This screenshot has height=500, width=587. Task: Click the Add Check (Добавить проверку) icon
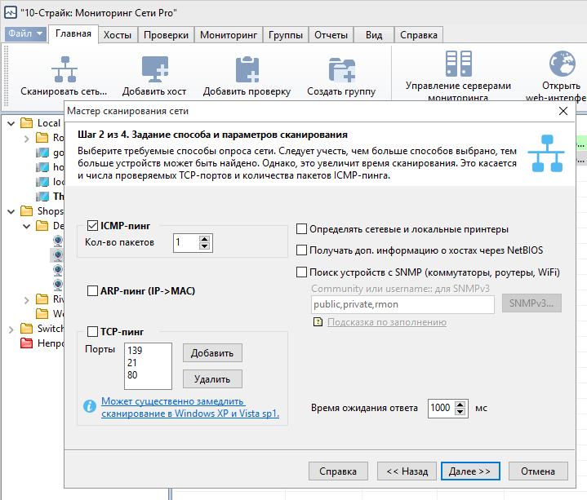247,69
